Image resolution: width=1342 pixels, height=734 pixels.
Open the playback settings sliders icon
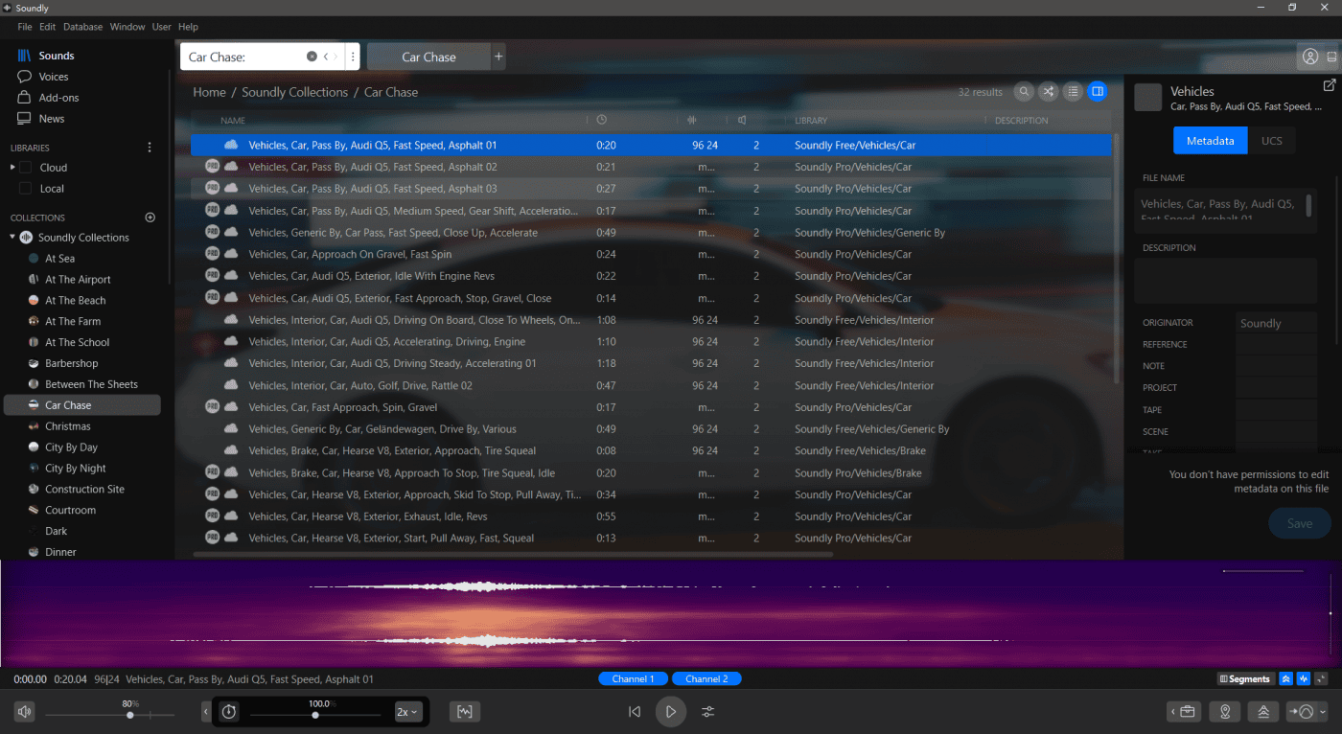(707, 712)
